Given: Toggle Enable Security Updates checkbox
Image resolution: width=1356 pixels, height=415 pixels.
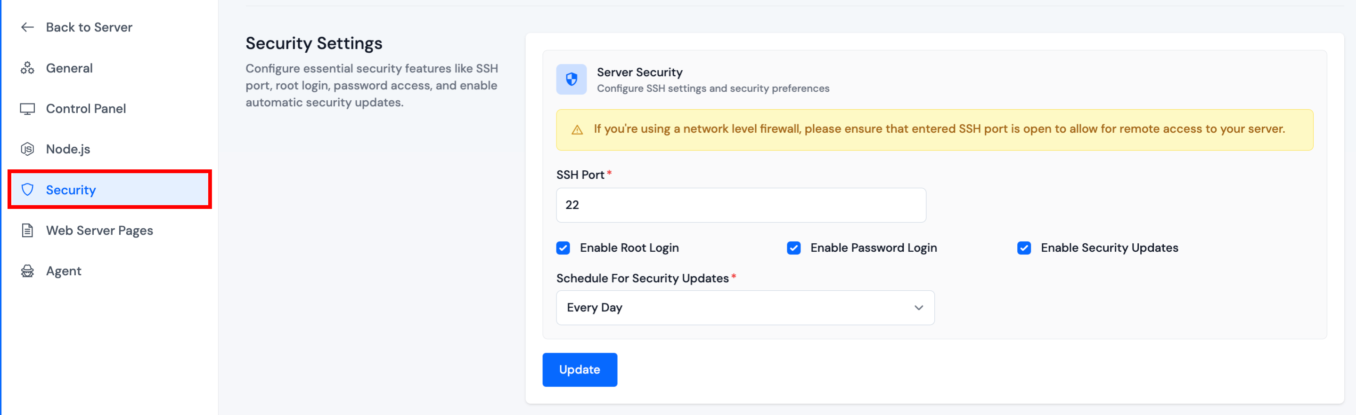Looking at the screenshot, I should tap(1023, 248).
